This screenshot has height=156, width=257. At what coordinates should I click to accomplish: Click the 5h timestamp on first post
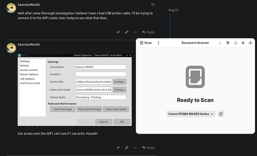[153, 4]
